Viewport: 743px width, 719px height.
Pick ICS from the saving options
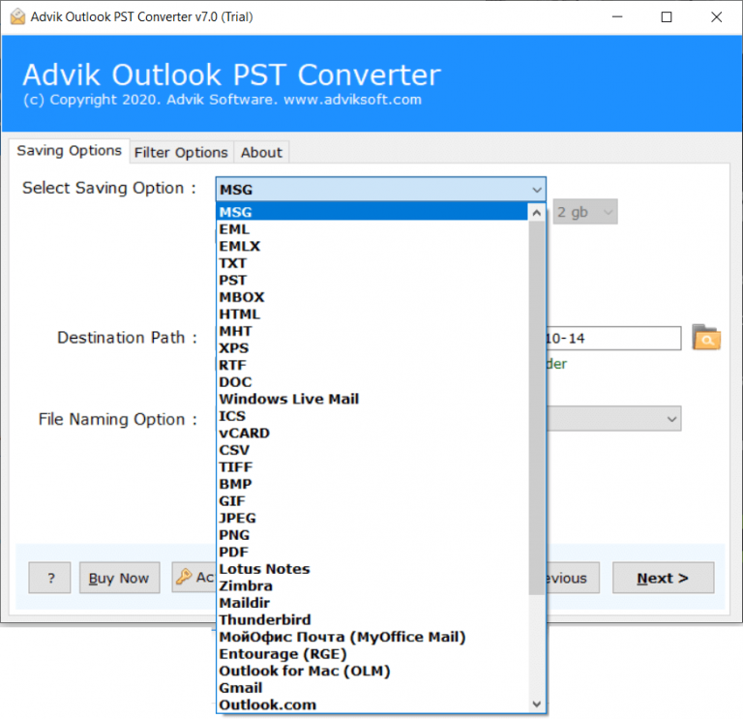pyautogui.click(x=372, y=416)
